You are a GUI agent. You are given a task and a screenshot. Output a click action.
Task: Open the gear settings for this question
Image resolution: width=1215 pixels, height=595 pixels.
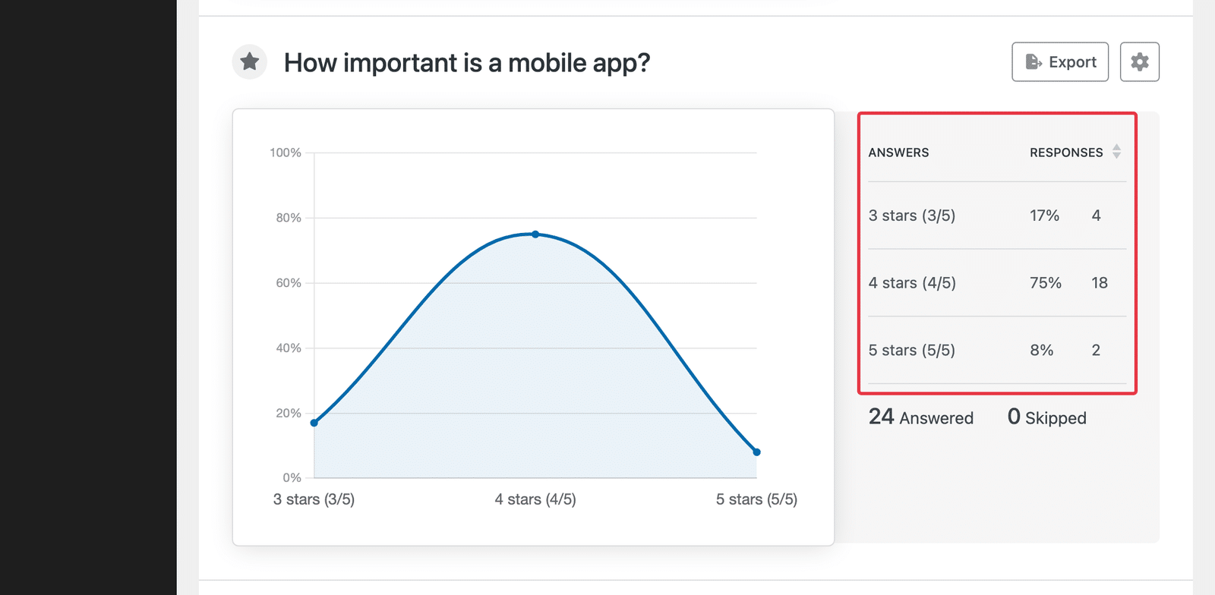pos(1139,62)
